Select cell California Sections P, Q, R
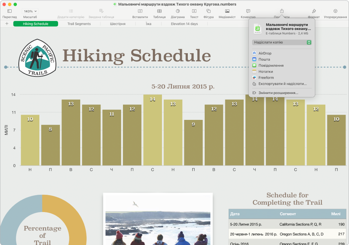Screen dimensions: 349x245 point(301,224)
